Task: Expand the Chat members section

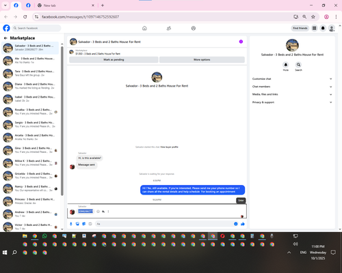Action: pos(292,87)
